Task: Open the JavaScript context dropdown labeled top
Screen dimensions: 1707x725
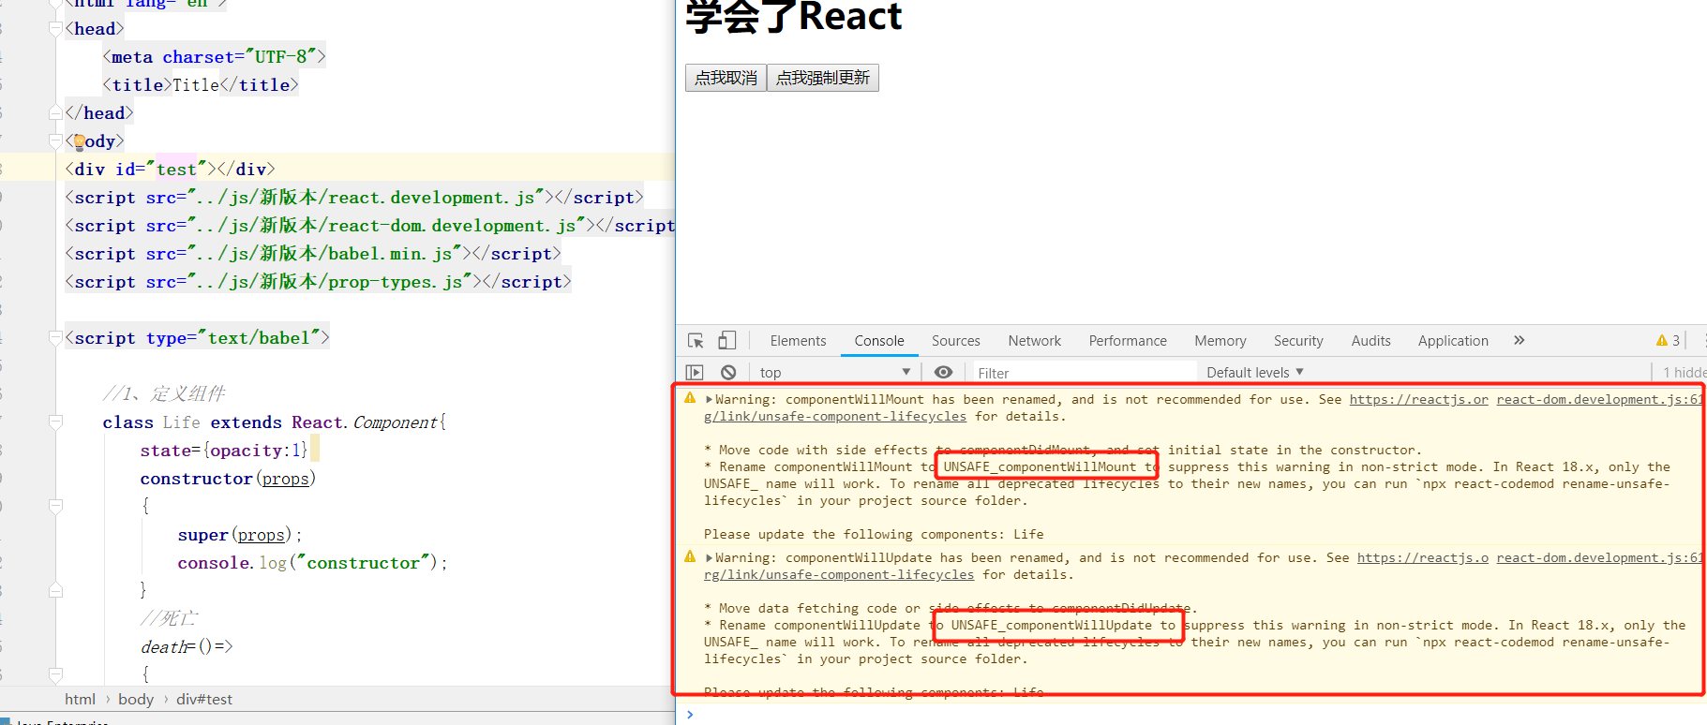Action: coord(834,372)
